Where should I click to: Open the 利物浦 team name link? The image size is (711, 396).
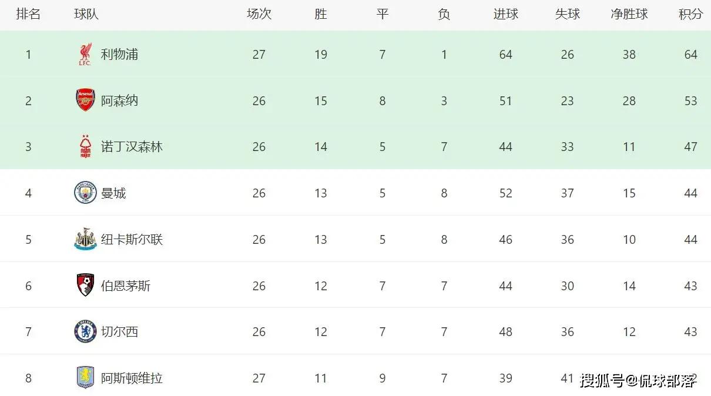pyautogui.click(x=119, y=55)
